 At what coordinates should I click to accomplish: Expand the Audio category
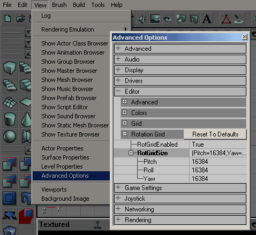118,59
